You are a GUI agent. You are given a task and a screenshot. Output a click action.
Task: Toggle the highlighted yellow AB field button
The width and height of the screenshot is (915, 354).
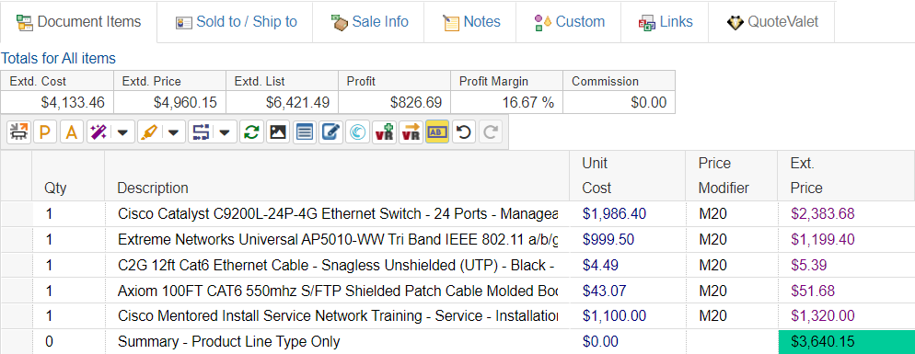point(437,132)
